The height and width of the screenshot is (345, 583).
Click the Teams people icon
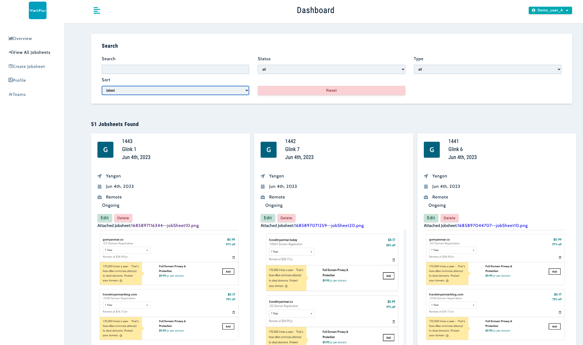tap(10, 94)
